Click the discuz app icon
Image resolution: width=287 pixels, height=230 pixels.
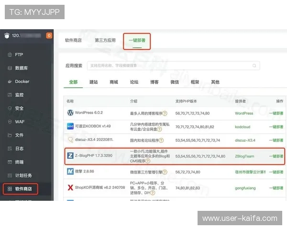click(x=70, y=140)
